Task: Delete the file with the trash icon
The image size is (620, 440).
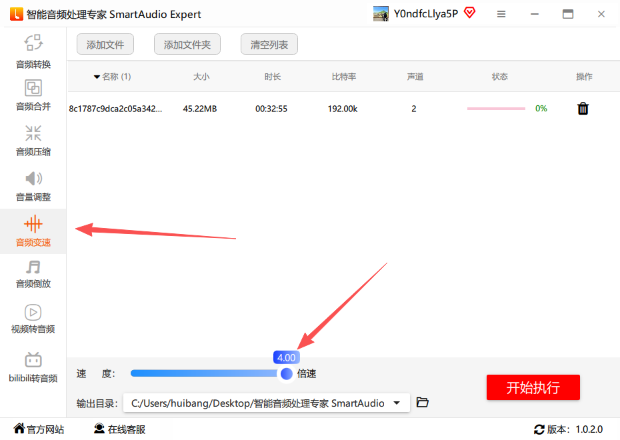Action: coord(583,109)
